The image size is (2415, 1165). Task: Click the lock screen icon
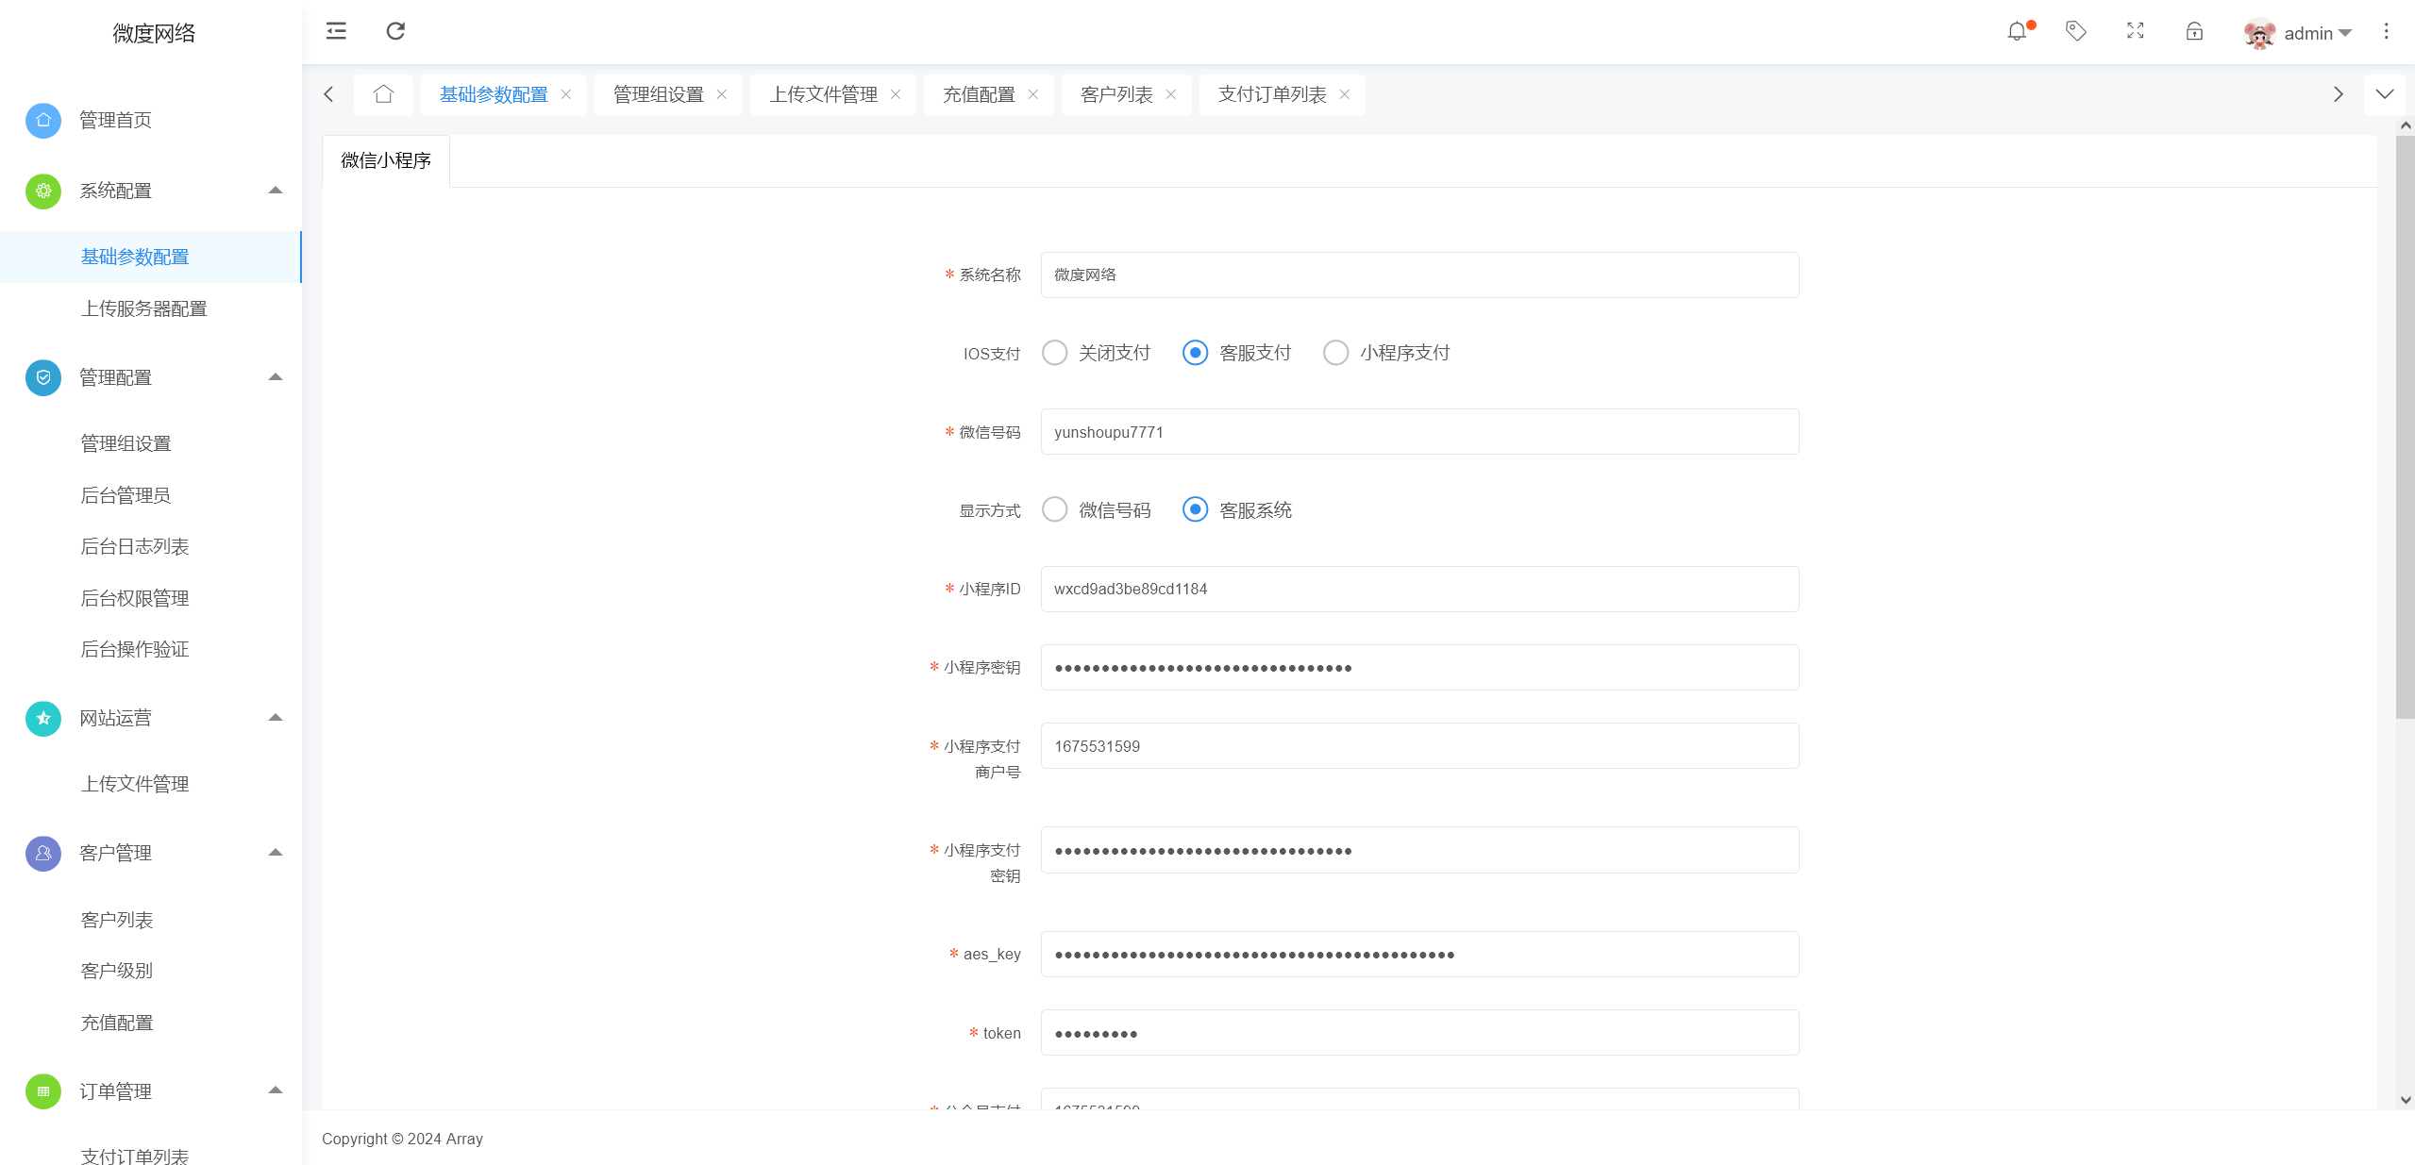click(x=2193, y=31)
